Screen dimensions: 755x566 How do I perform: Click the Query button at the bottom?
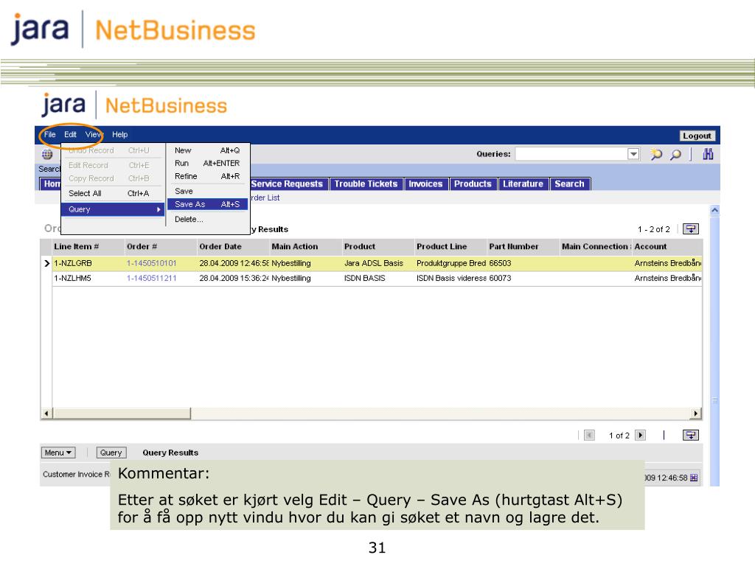pyautogui.click(x=111, y=453)
